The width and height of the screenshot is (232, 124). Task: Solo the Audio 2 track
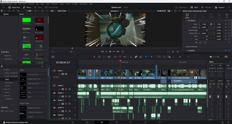pyautogui.click(x=66, y=96)
